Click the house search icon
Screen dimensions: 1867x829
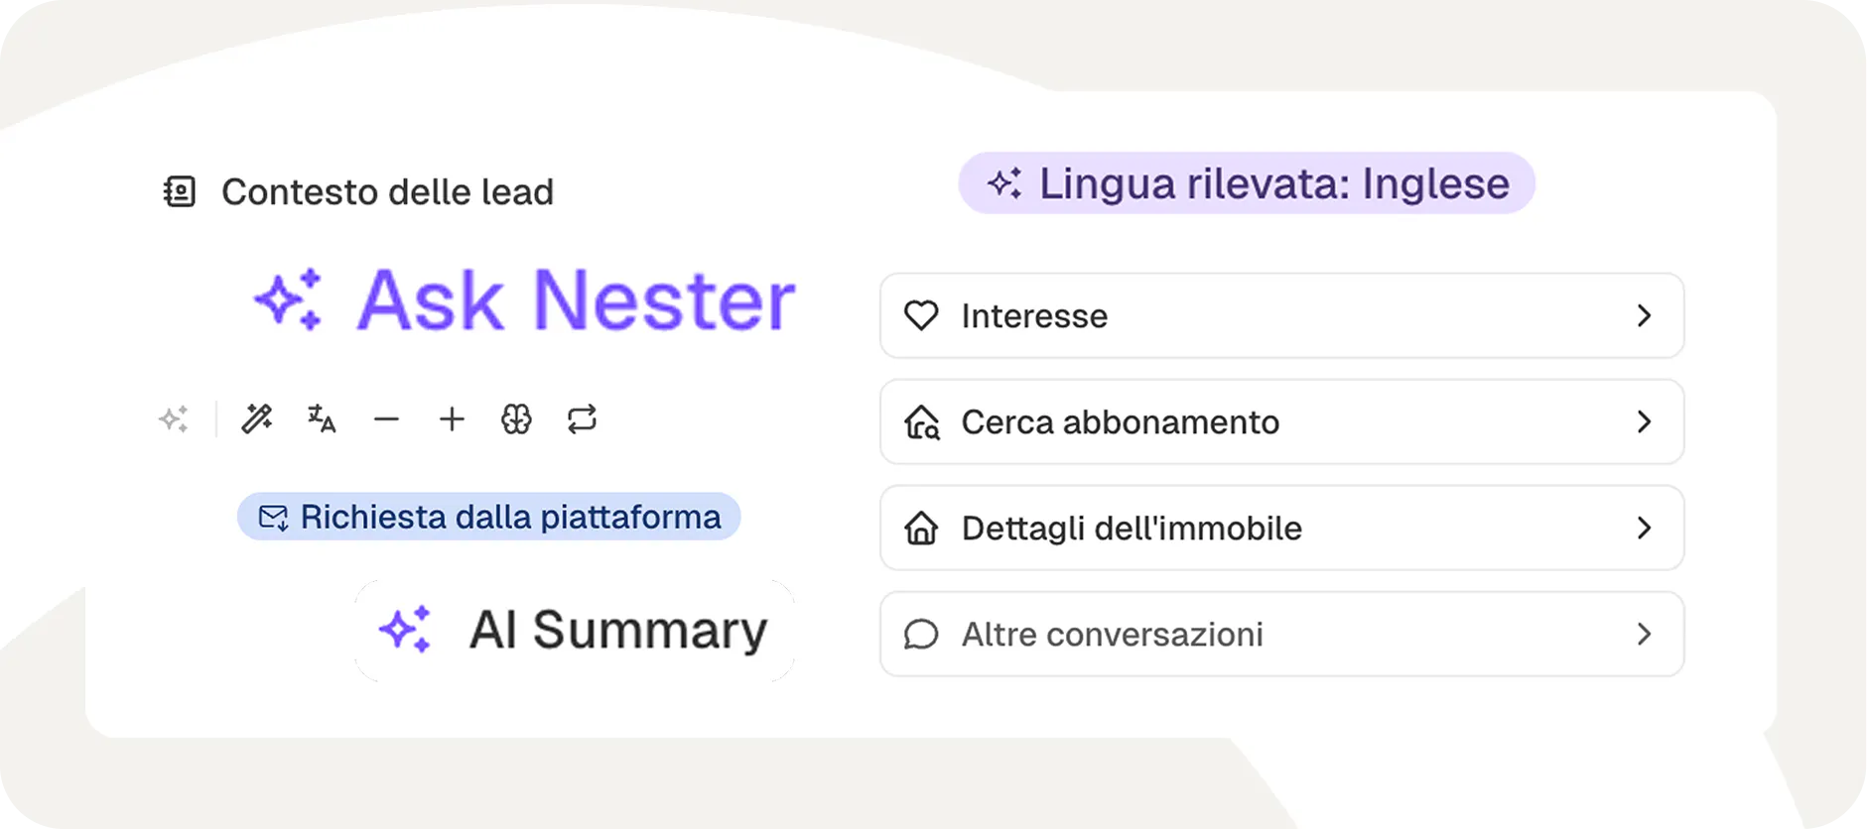coord(921,422)
